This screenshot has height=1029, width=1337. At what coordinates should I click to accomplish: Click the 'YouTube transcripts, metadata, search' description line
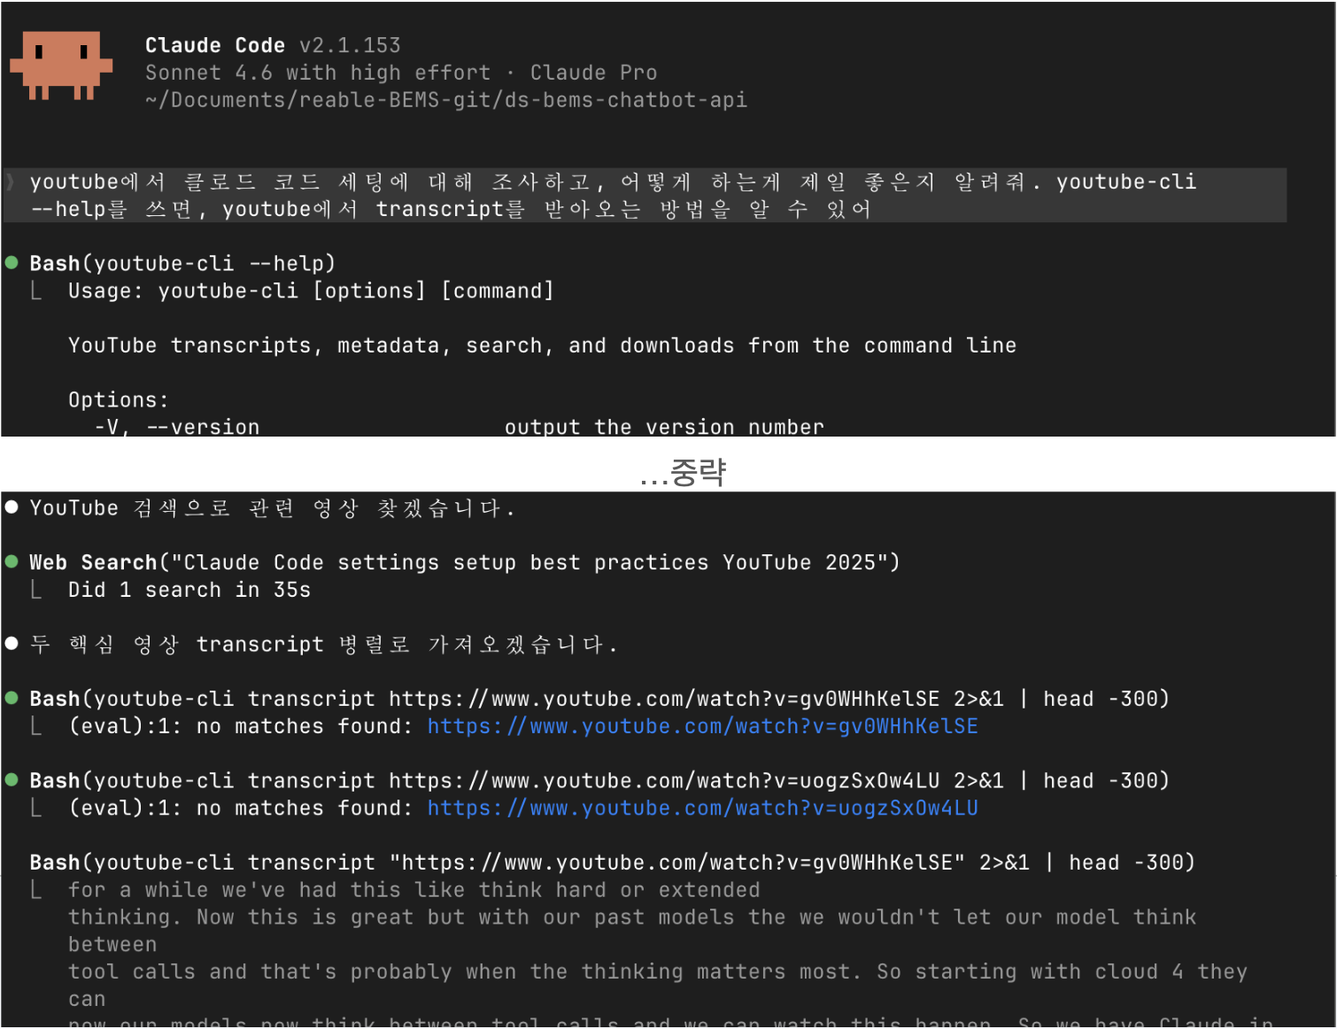click(542, 345)
